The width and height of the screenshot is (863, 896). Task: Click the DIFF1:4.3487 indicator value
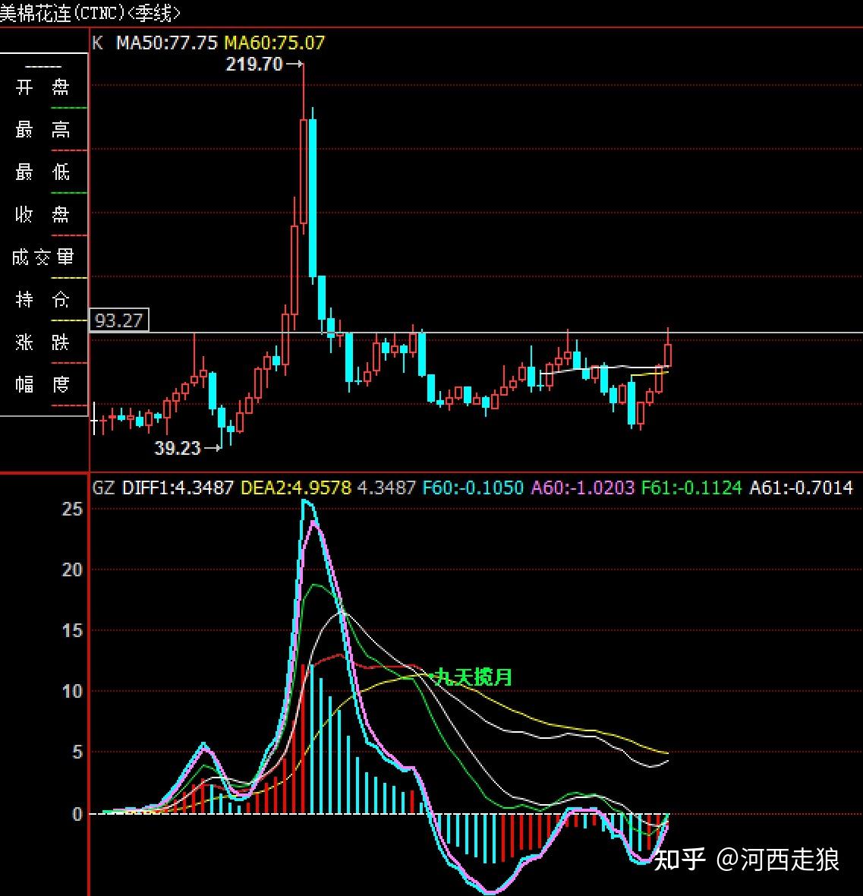point(178,487)
